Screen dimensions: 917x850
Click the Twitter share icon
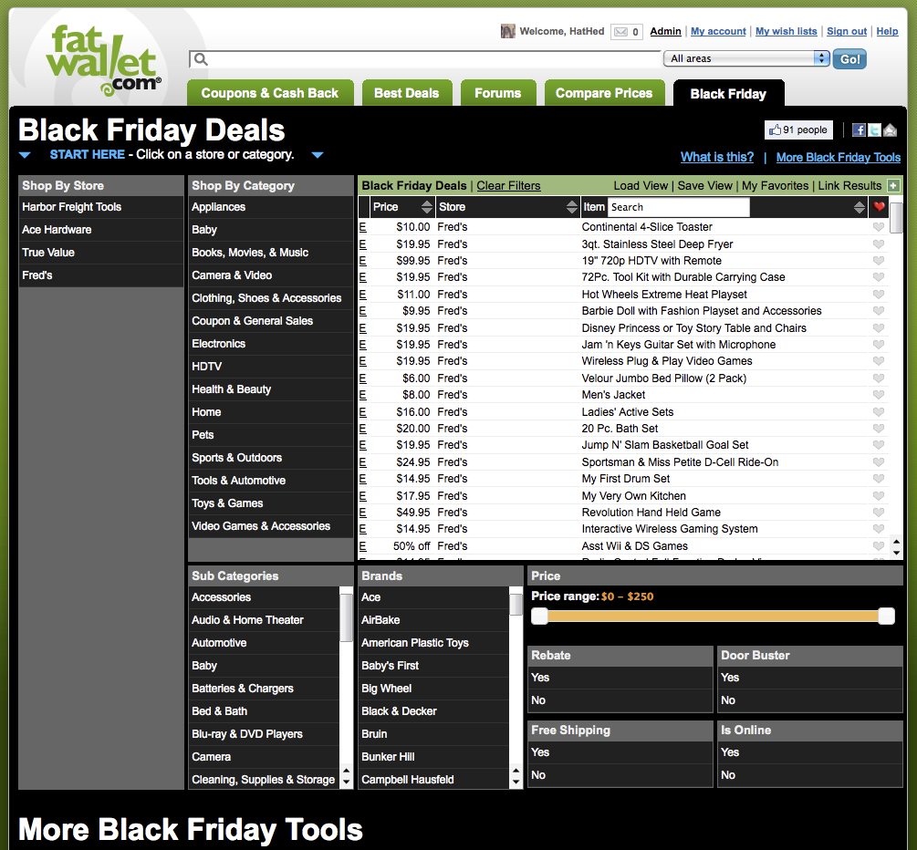point(874,130)
